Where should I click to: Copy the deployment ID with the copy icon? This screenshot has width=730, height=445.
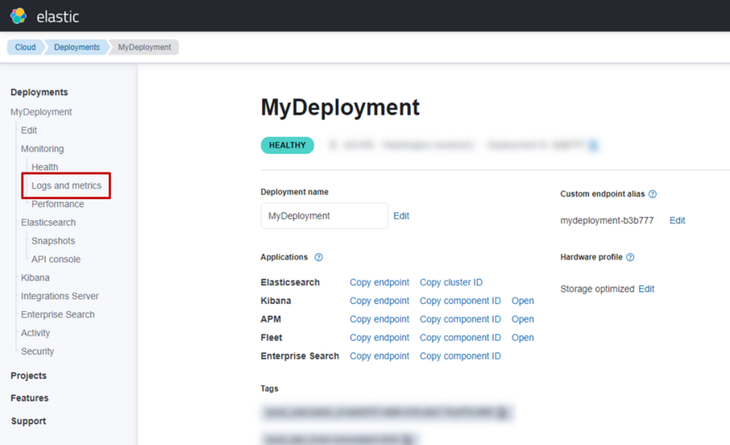tap(593, 145)
